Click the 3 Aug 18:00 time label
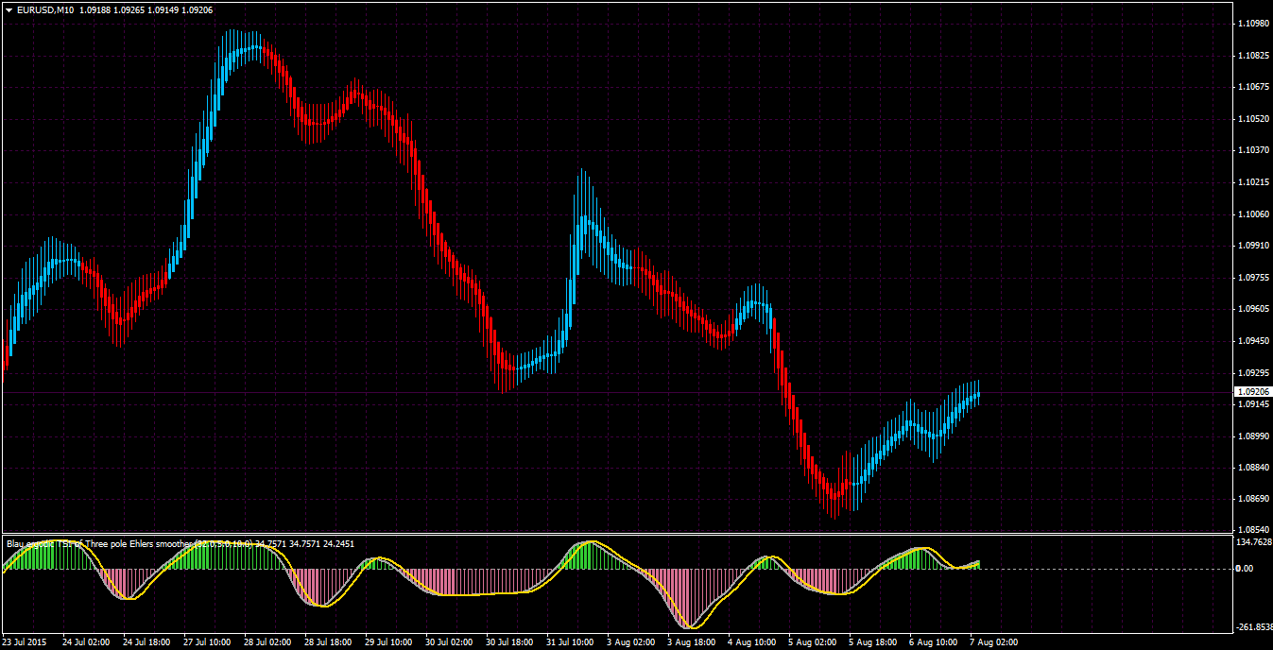Viewport: 1273px width, 650px height. [x=691, y=642]
